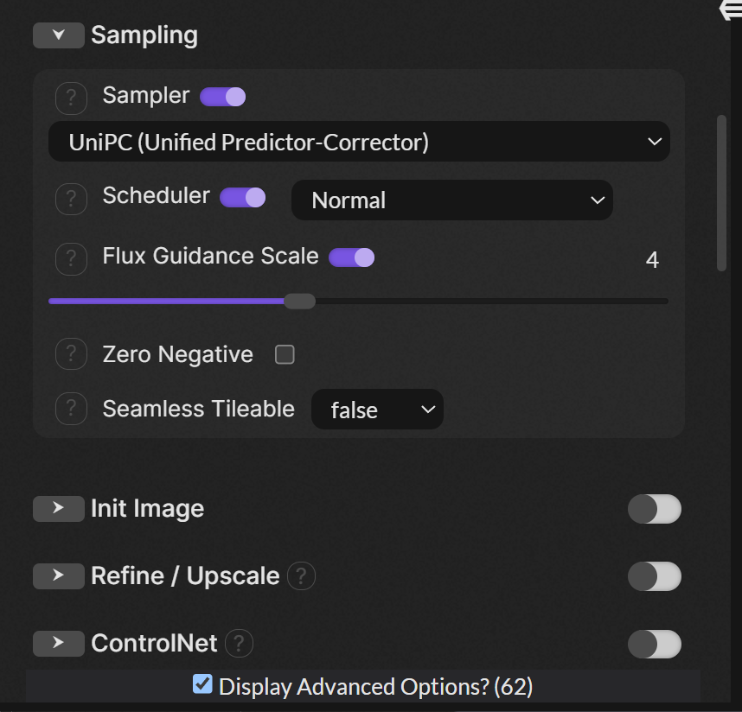Click help icon beside Scheduler

(x=71, y=200)
